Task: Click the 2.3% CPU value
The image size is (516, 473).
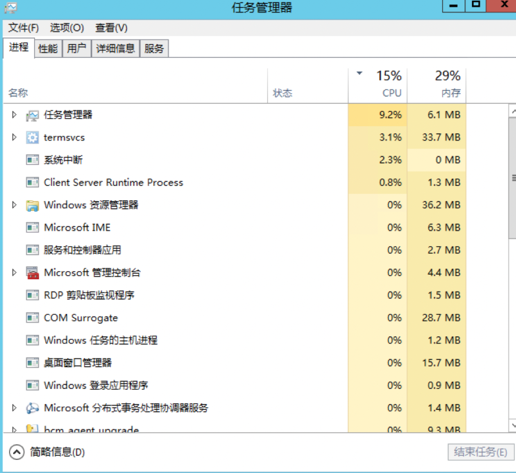Action: 390,160
